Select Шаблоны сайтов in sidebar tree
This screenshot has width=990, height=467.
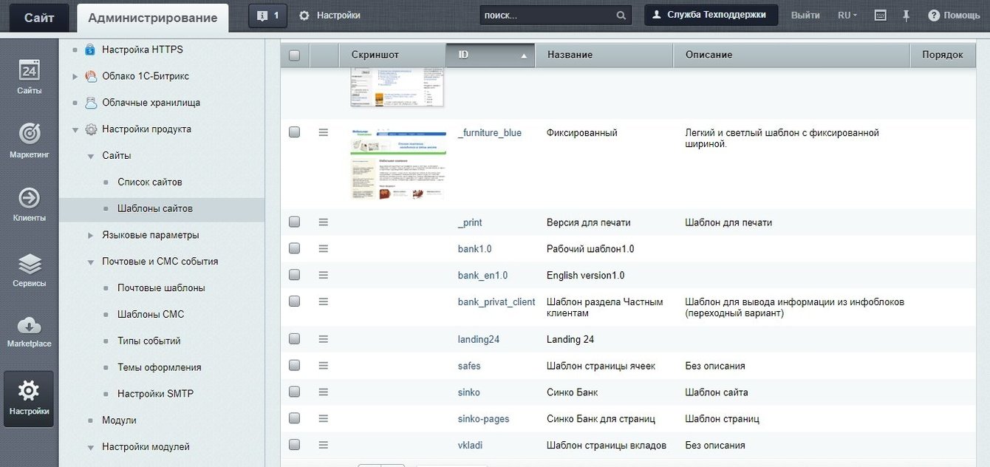tap(155, 208)
